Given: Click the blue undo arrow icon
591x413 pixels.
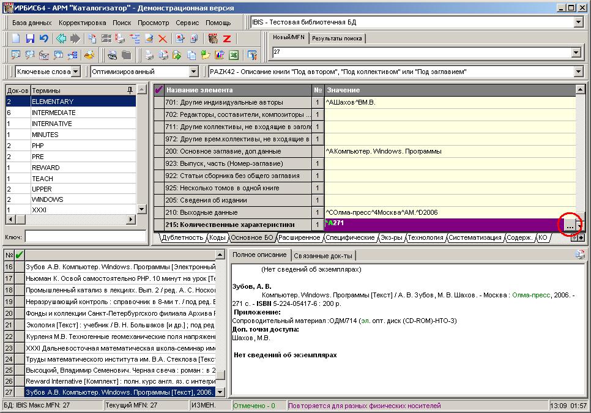Looking at the screenshot, I should [x=44, y=39].
